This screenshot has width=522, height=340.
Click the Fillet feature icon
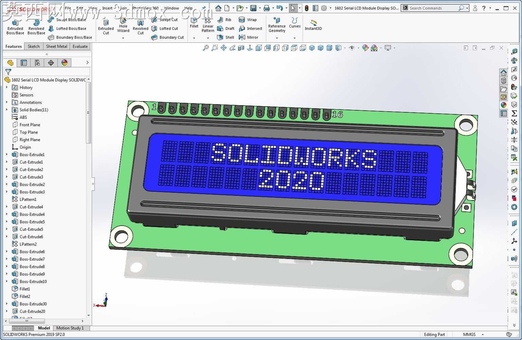pos(194,23)
